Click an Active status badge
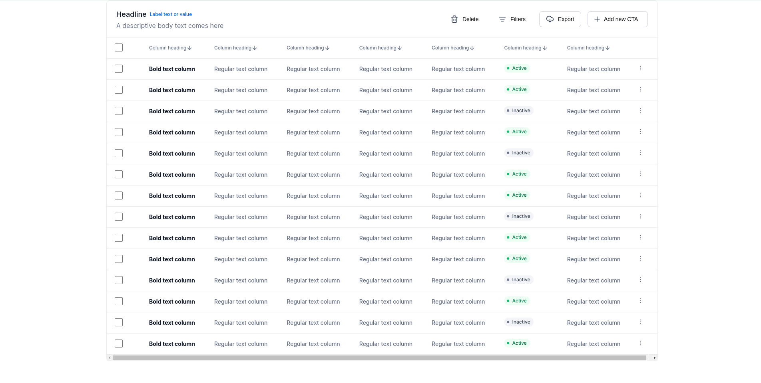This screenshot has width=761, height=383. [516, 68]
